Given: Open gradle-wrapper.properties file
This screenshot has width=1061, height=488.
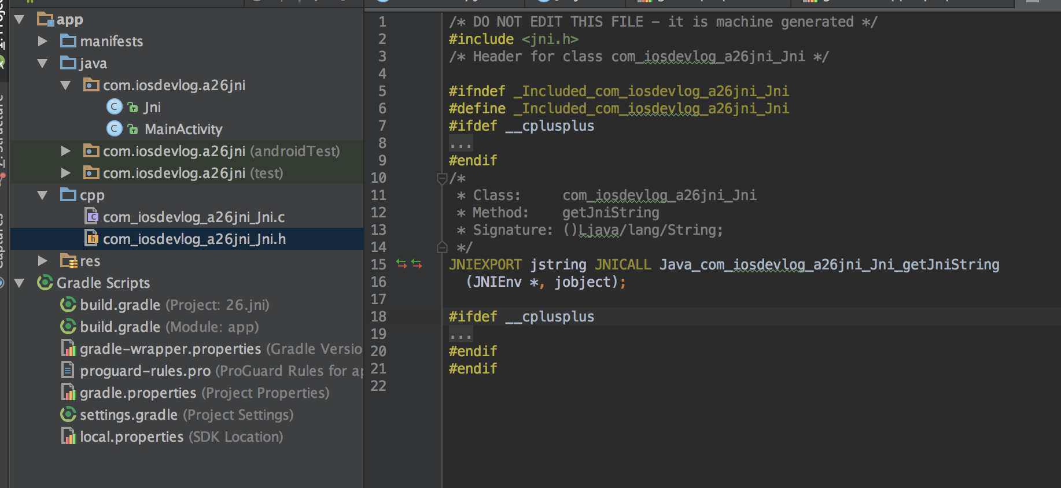Looking at the screenshot, I should coord(221,349).
